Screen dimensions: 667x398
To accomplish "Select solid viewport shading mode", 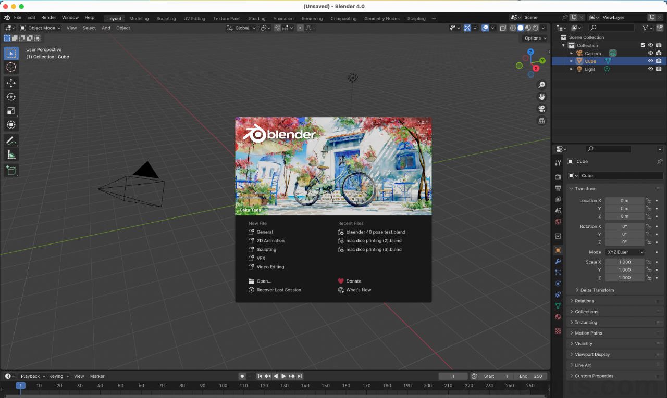I will [520, 28].
